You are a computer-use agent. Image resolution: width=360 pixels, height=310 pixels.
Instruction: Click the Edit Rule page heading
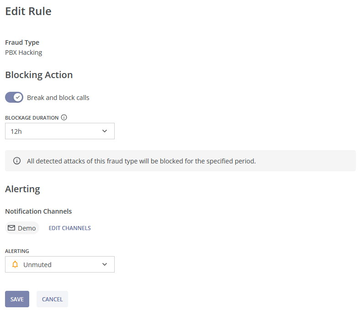click(x=28, y=11)
